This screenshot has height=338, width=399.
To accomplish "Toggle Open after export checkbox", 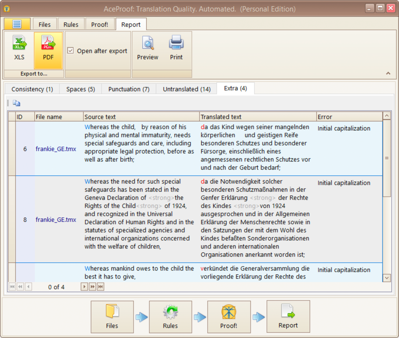I will pyautogui.click(x=70, y=51).
